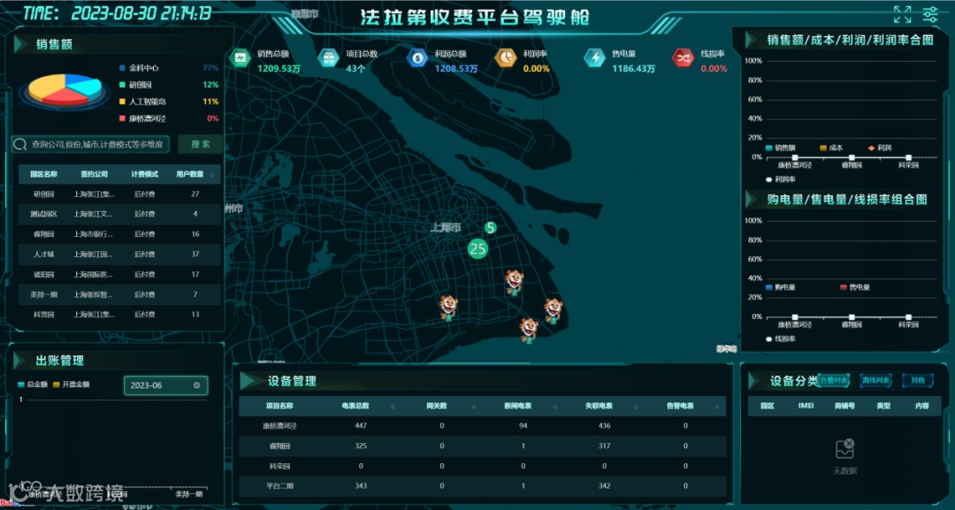Click the 利润总额 blue dollar icon

point(417,58)
